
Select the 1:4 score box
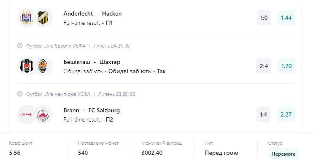tap(264, 114)
